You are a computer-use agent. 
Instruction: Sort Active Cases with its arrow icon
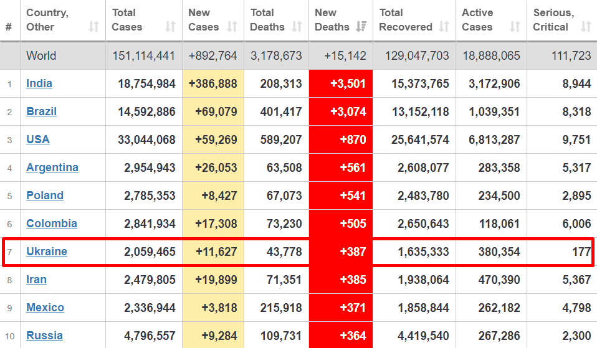coord(515,27)
